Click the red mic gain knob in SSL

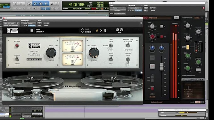pyautogui.click(x=152, y=37)
